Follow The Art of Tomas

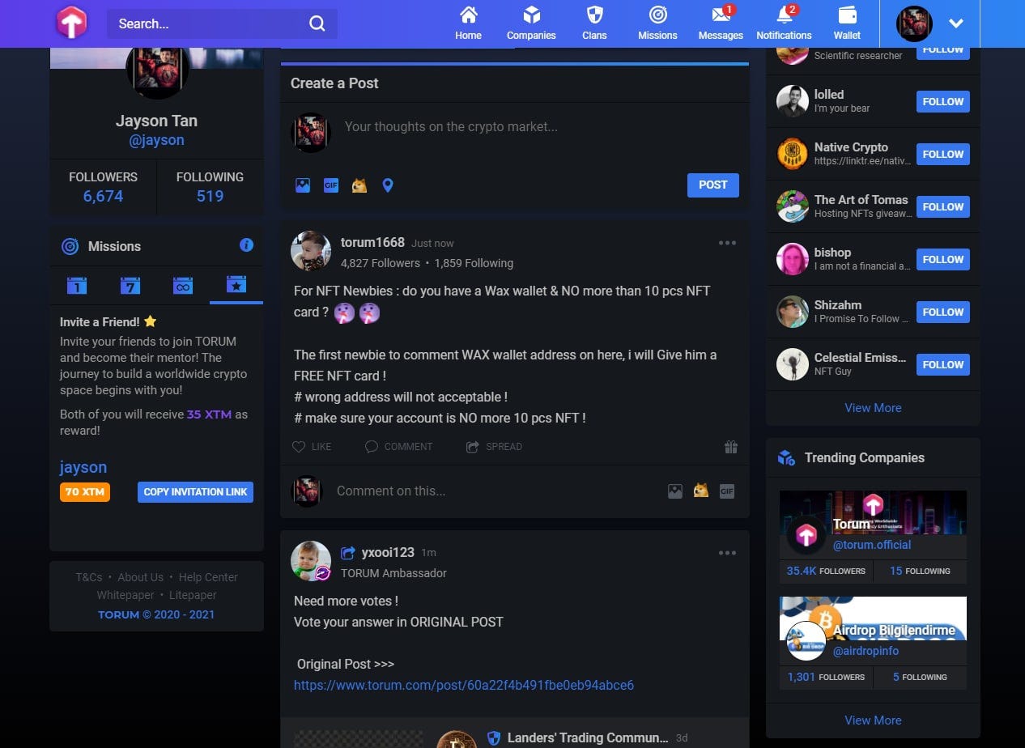(x=943, y=206)
